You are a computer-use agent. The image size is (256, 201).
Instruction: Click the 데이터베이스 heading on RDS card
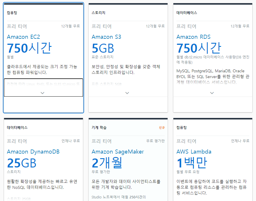pos(187,13)
